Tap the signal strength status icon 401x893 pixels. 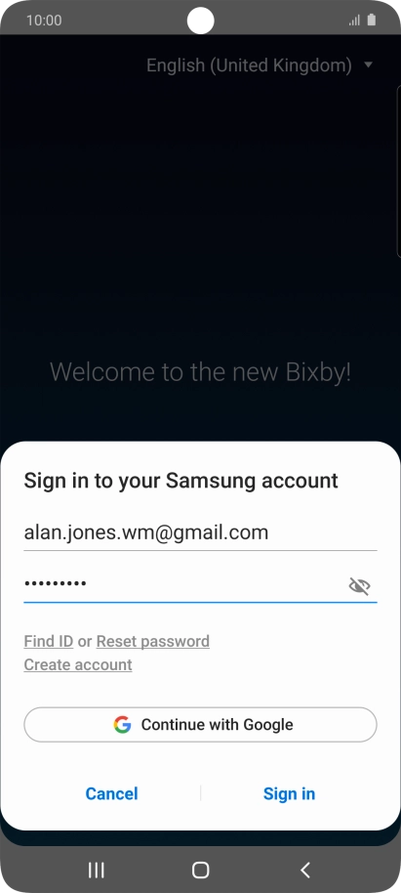pyautogui.click(x=354, y=21)
